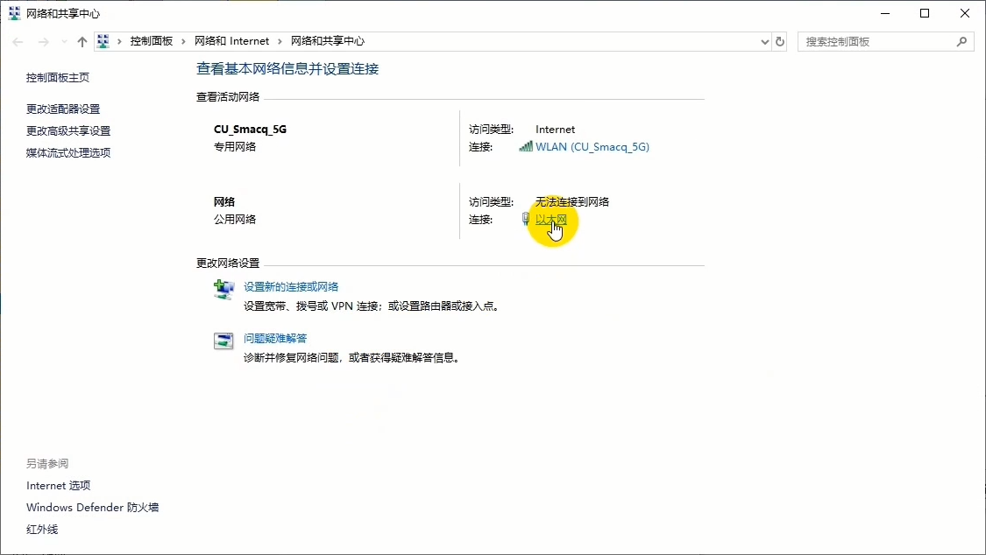The width and height of the screenshot is (986, 555).
Task: Click the WLAN signal strength icon
Action: click(x=526, y=146)
